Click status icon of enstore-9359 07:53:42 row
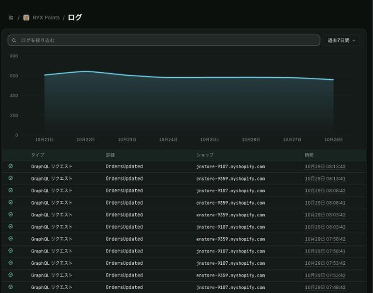 (11, 275)
